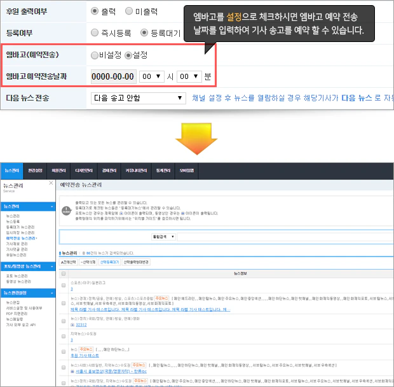Open 서비스설정 및 사용여부 in the sidebar
The image size is (394, 387).
(x=24, y=308)
